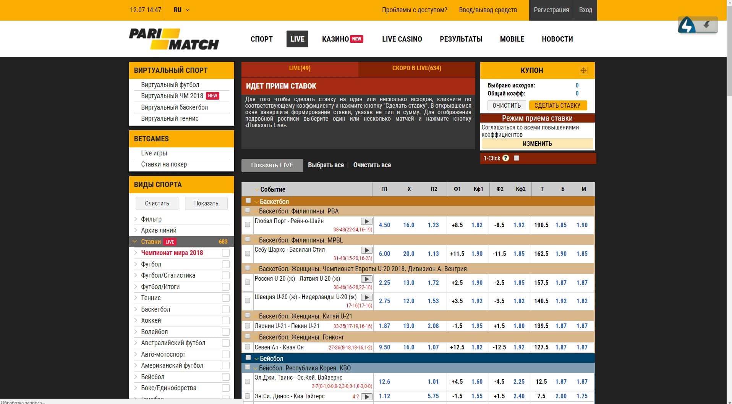Open the 1-Click help question mark
The width and height of the screenshot is (732, 404).
pos(506,158)
